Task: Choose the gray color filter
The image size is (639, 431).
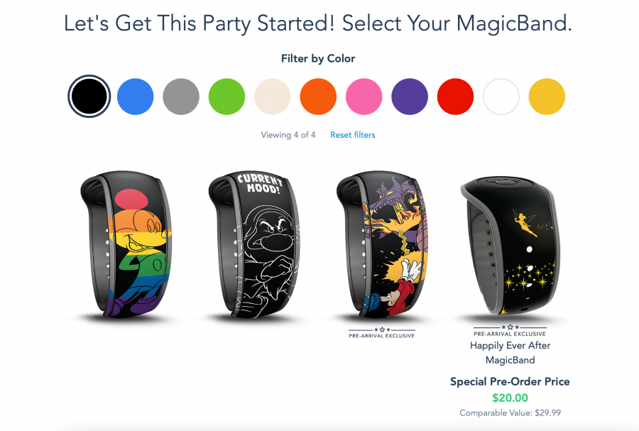Action: pos(181,97)
